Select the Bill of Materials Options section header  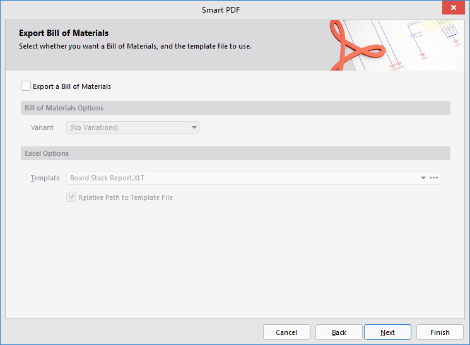64,108
